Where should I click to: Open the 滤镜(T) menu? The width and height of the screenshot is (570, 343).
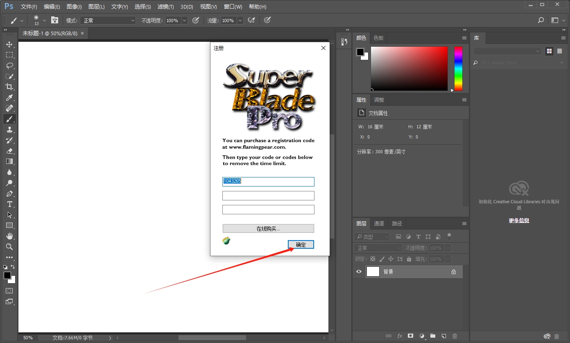tap(165, 7)
